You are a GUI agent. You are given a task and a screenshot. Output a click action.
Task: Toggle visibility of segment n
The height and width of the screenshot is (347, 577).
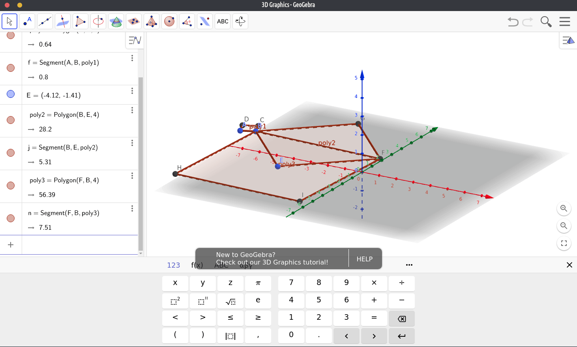point(11,218)
